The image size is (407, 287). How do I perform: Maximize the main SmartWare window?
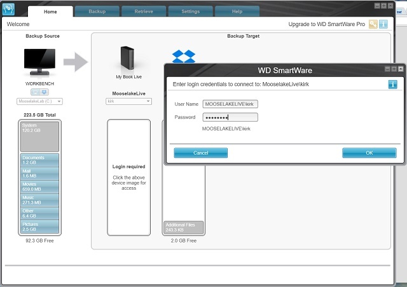383,6
